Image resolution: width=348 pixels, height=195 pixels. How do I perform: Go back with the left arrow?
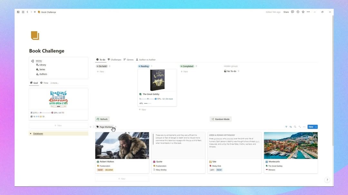[27, 12]
